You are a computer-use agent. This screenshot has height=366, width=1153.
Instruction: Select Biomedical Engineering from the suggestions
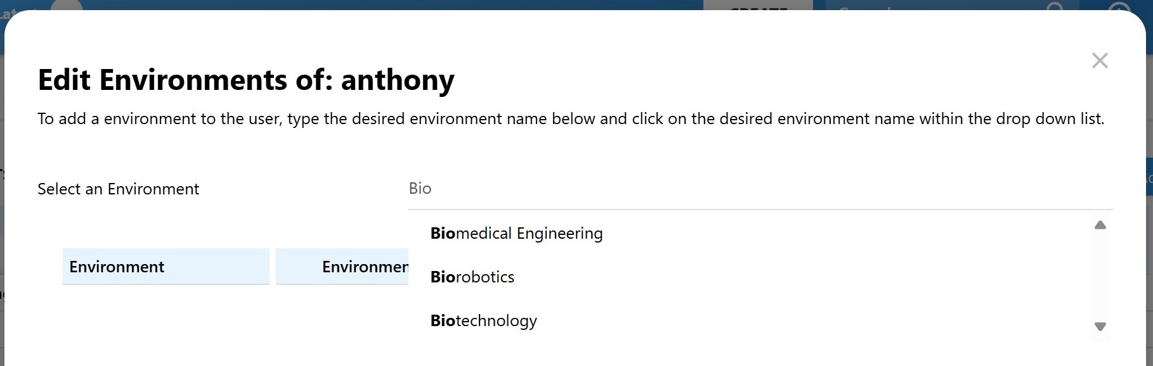coord(516,234)
